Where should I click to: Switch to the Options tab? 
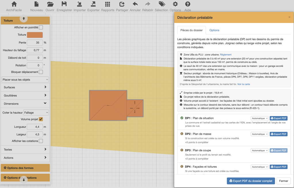[x=214, y=30]
